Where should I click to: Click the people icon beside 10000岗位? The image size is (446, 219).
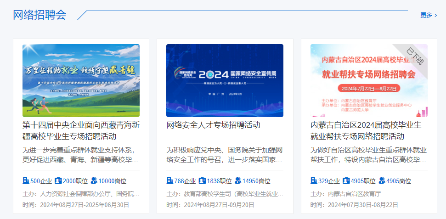click(94, 180)
